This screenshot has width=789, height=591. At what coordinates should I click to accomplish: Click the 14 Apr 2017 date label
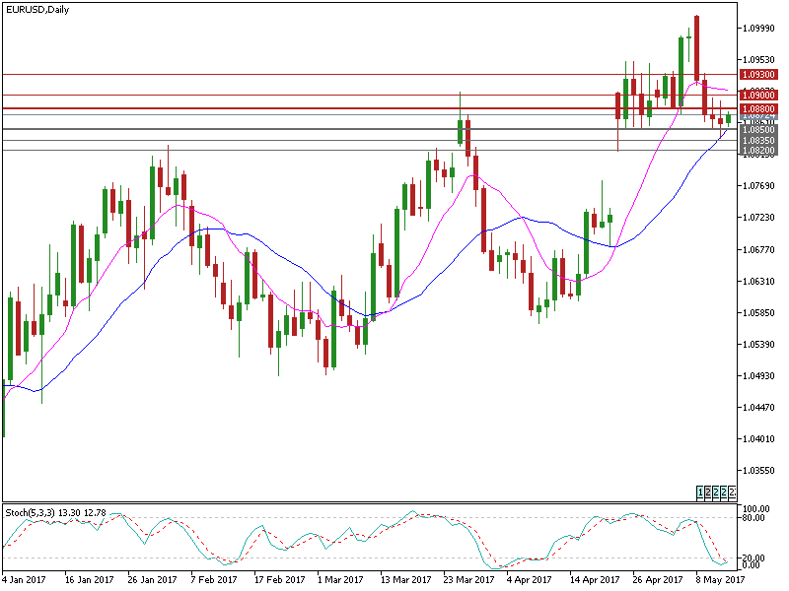(595, 579)
